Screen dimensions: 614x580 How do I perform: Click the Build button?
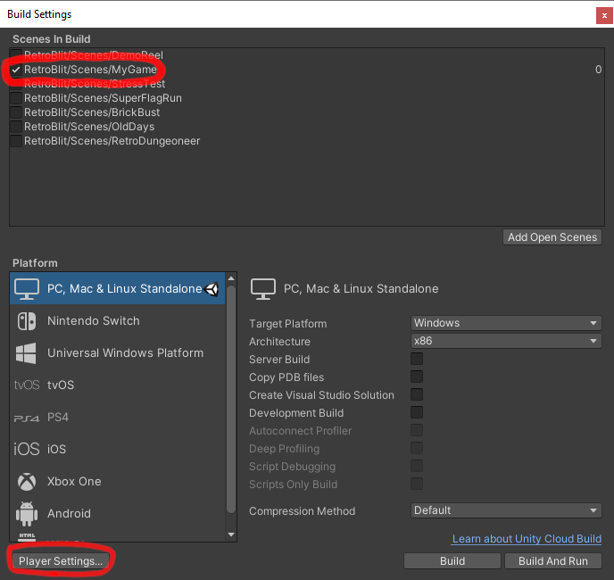coord(452,560)
